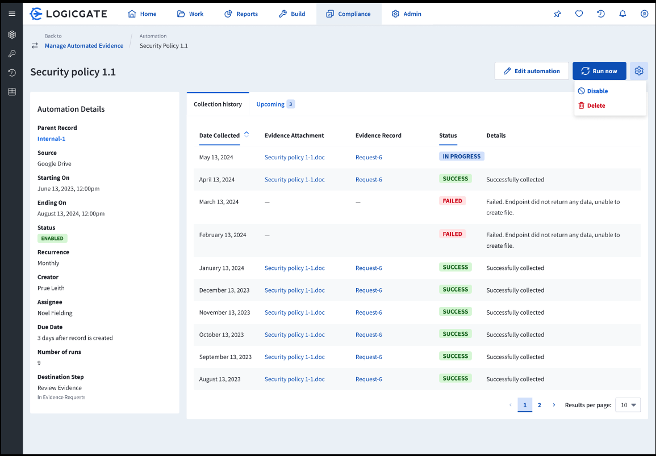Click the back arrows icon near breadcrumb
This screenshot has height=456, width=656.
[35, 45]
